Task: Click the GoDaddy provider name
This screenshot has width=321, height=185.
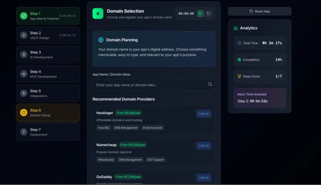Action: (x=104, y=177)
